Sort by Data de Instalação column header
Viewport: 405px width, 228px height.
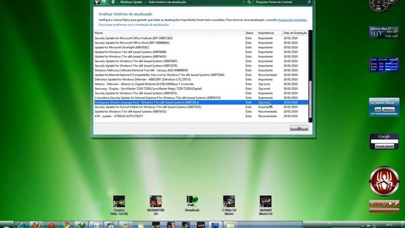(x=295, y=33)
